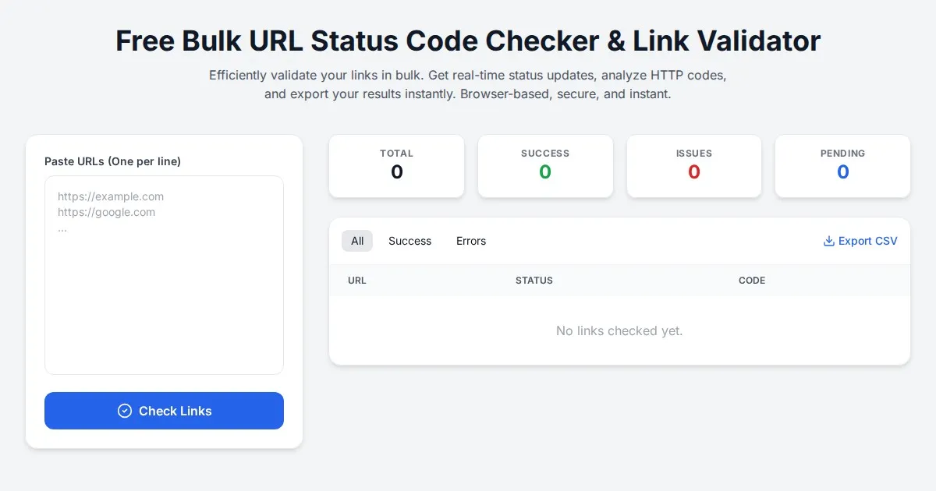Focus the Paste URLs text area
The height and width of the screenshot is (491, 936).
[164, 274]
